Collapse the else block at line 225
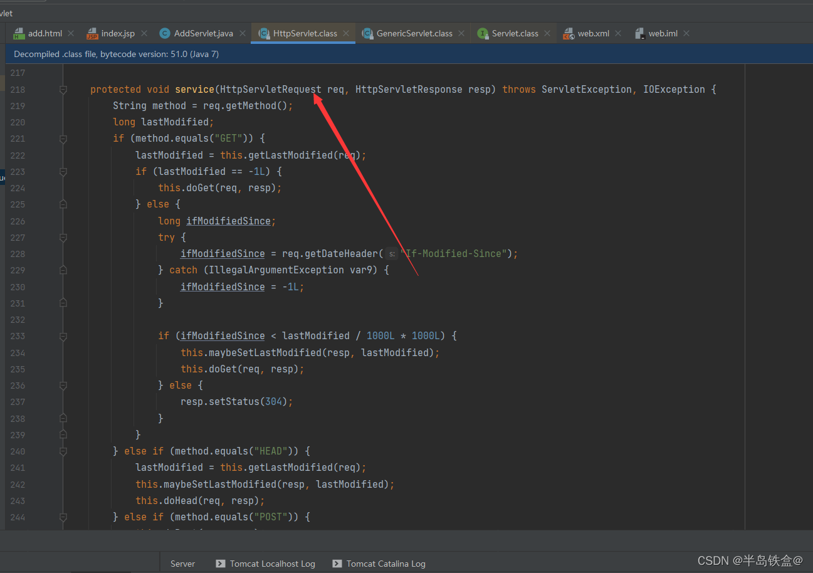 (x=63, y=204)
